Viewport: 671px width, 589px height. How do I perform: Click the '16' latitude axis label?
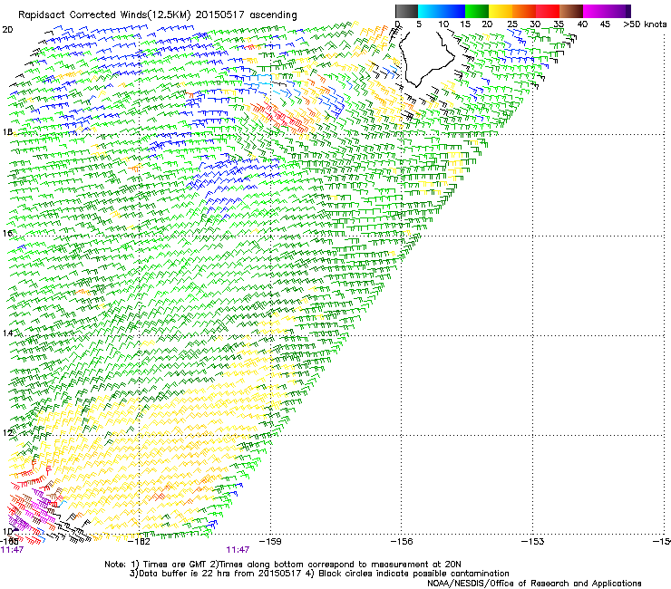point(7,233)
